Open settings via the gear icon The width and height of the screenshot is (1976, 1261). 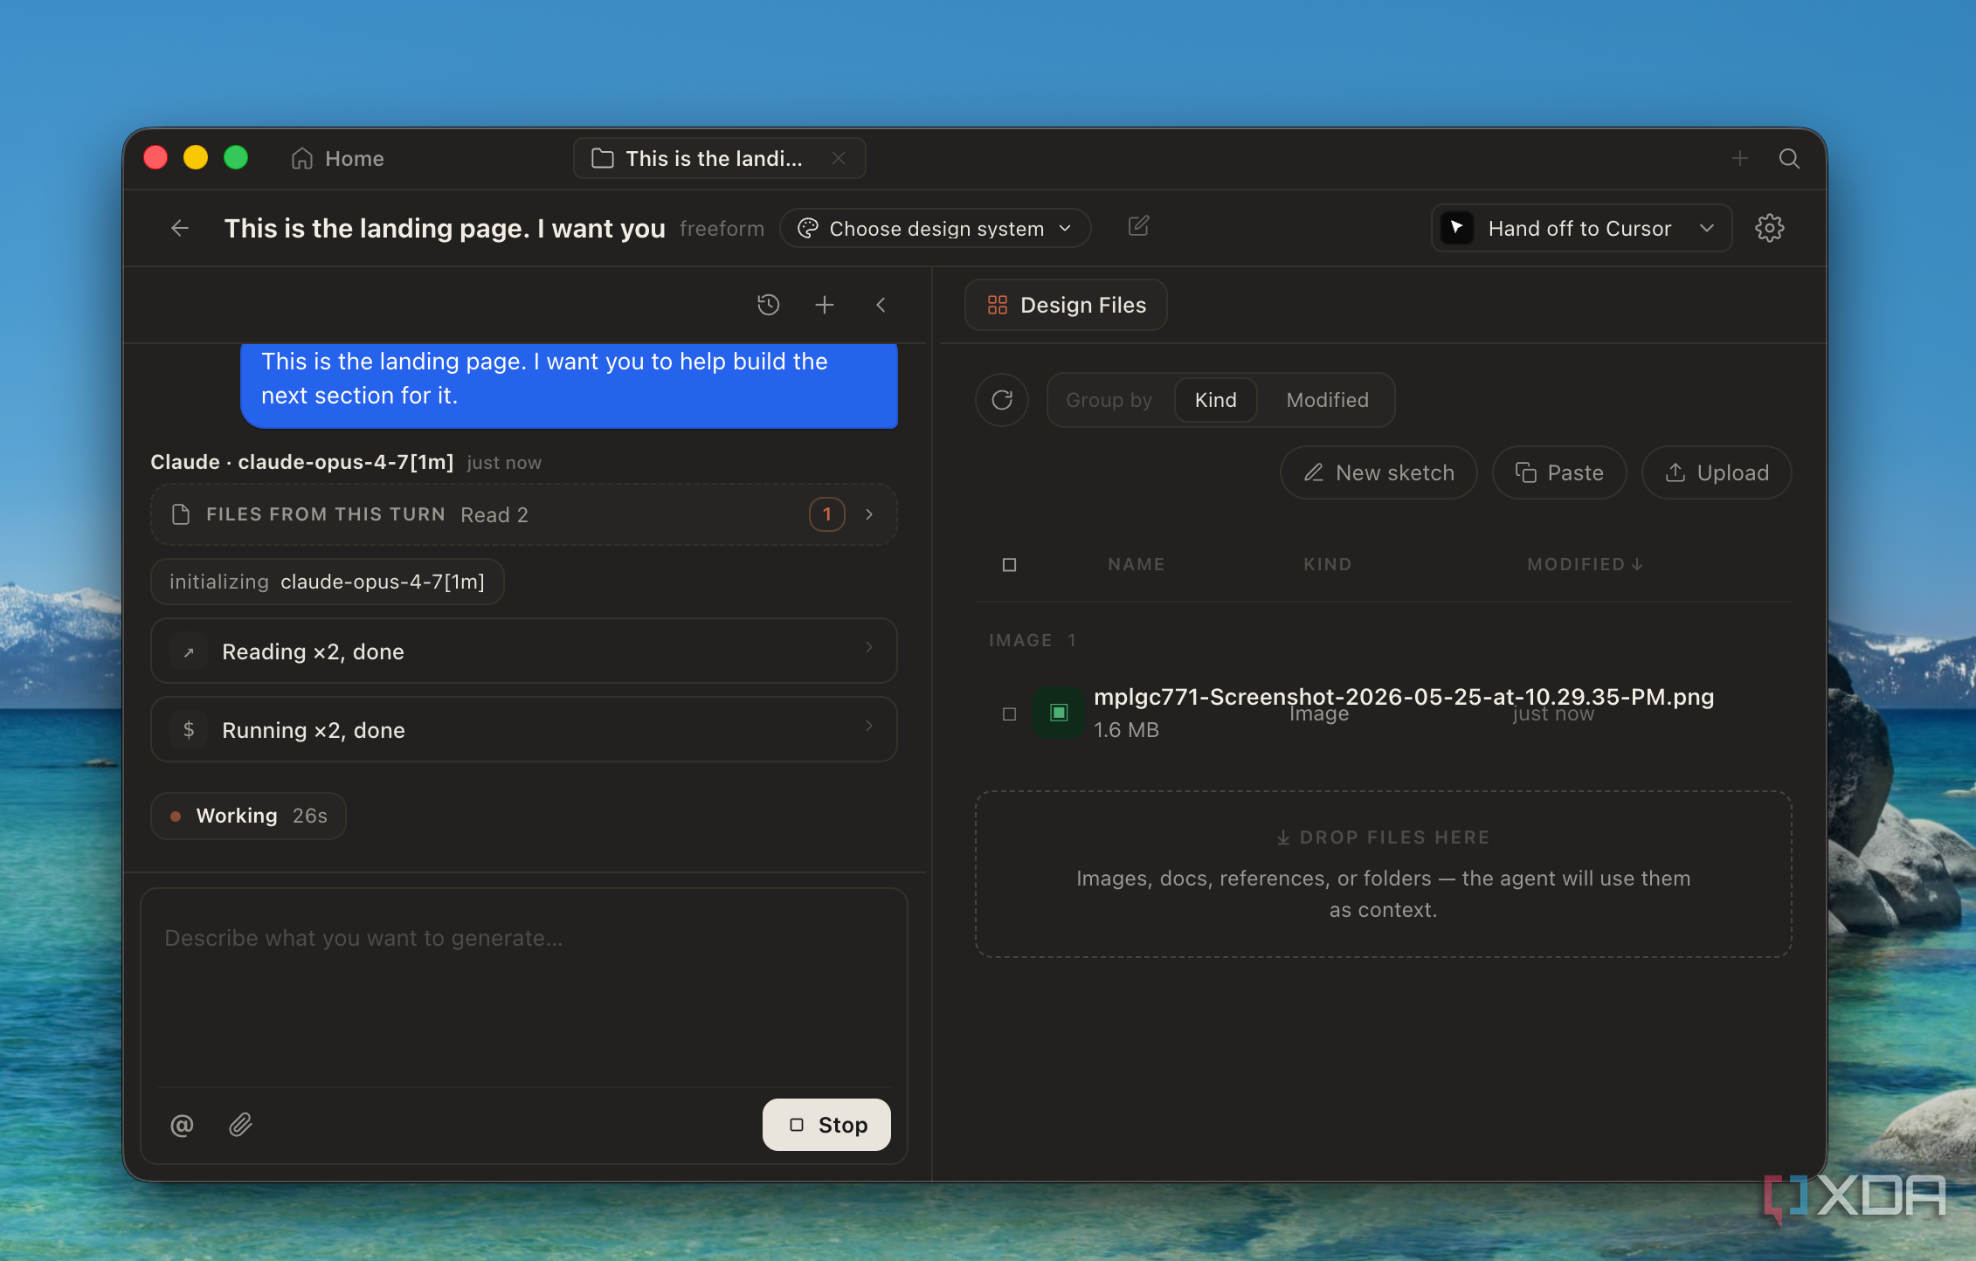click(1769, 228)
